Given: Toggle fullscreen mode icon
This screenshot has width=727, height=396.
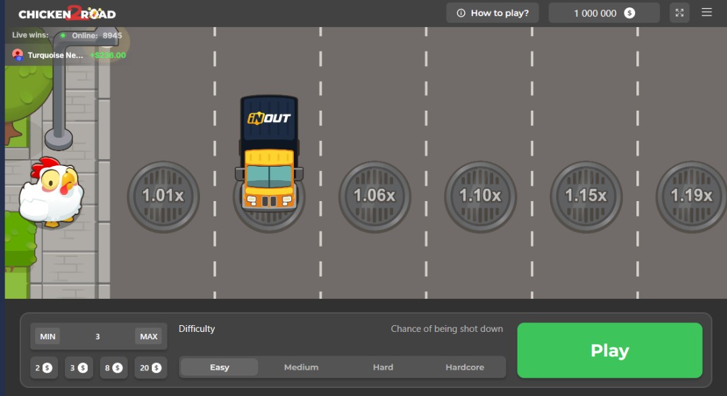Looking at the screenshot, I should click(679, 13).
